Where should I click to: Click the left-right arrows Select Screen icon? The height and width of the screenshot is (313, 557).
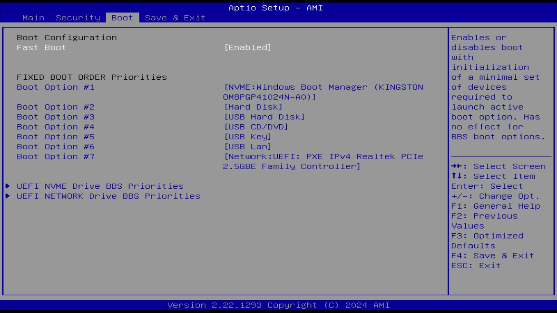pyautogui.click(x=456, y=166)
